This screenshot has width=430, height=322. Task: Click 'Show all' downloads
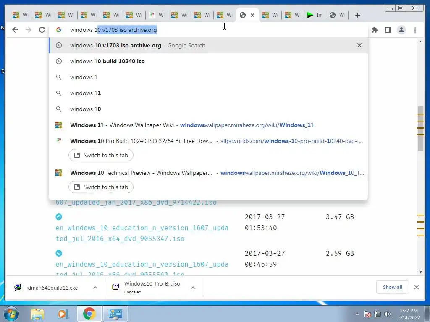(393, 287)
